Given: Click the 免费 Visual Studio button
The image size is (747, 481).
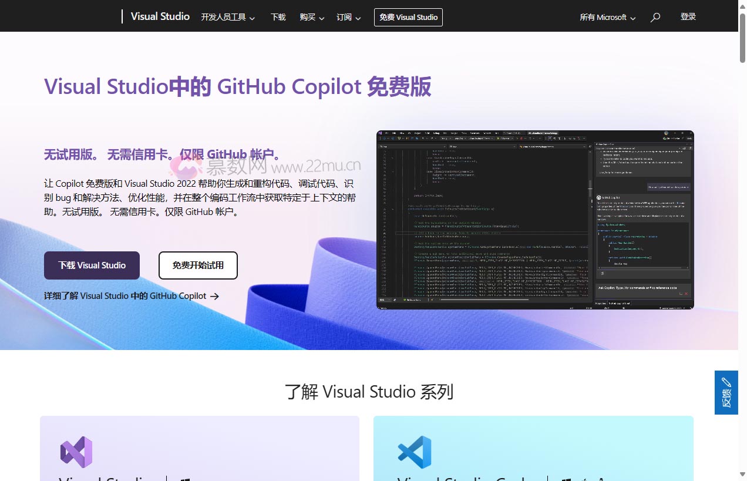Looking at the screenshot, I should pyautogui.click(x=408, y=17).
